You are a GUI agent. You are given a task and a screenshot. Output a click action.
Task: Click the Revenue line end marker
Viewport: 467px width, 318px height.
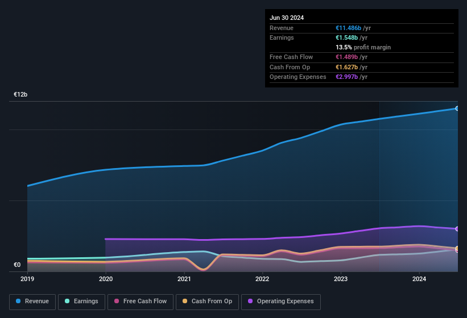457,108
